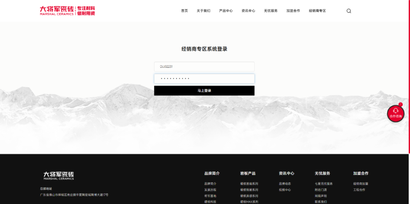Click the 硬核明星系列 footer link
410x204 pixels.
[249, 190]
